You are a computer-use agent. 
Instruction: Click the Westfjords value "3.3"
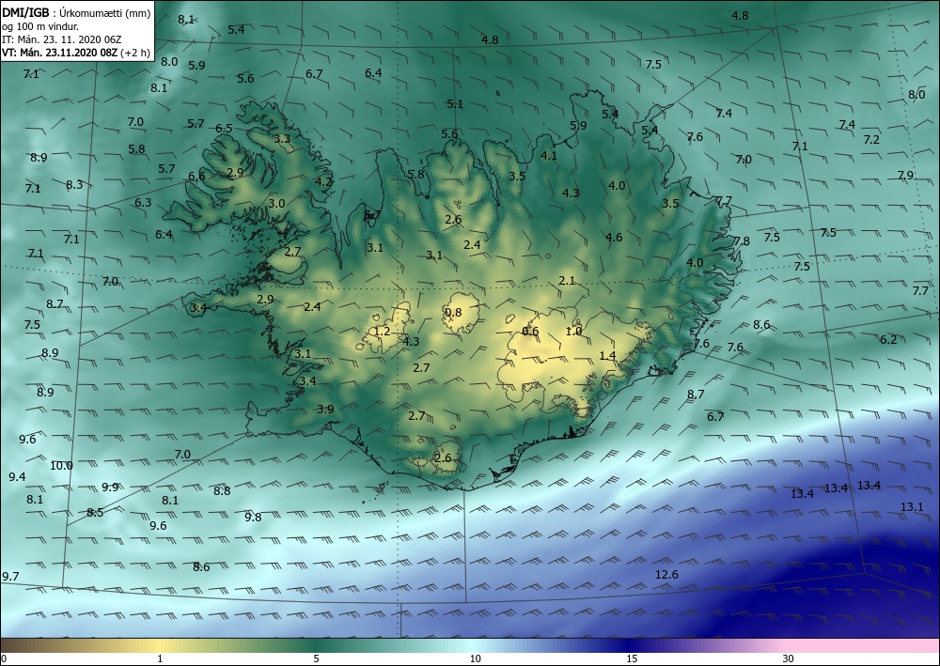point(282,138)
